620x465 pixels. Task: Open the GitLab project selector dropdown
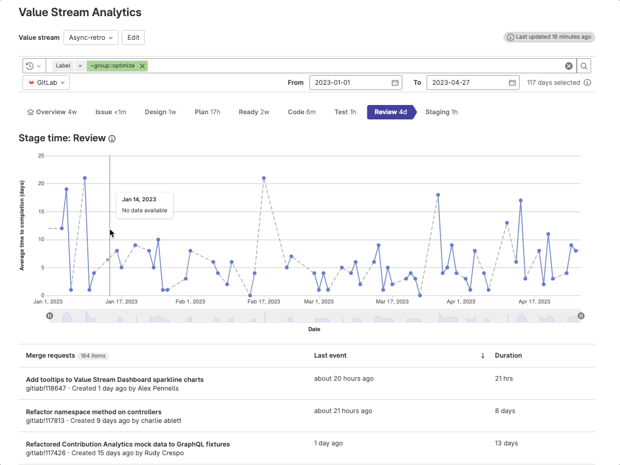(x=46, y=82)
